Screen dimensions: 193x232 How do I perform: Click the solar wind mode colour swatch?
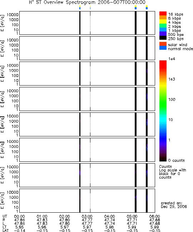coord(163,44)
